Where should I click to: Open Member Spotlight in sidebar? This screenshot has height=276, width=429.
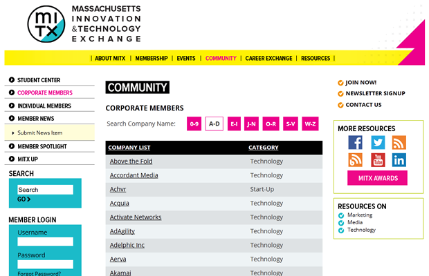pos(42,146)
